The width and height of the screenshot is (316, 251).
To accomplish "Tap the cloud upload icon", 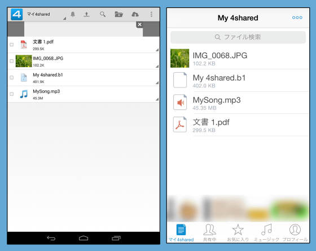I will (135, 14).
